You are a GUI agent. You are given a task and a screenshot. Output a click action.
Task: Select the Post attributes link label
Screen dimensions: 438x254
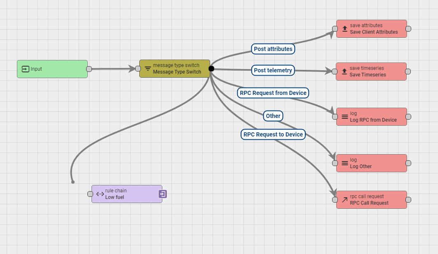(x=273, y=49)
